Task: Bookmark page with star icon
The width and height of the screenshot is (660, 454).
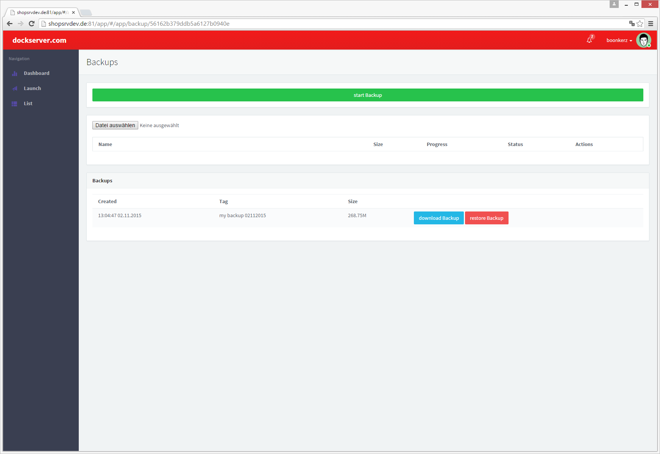Action: pyautogui.click(x=640, y=23)
